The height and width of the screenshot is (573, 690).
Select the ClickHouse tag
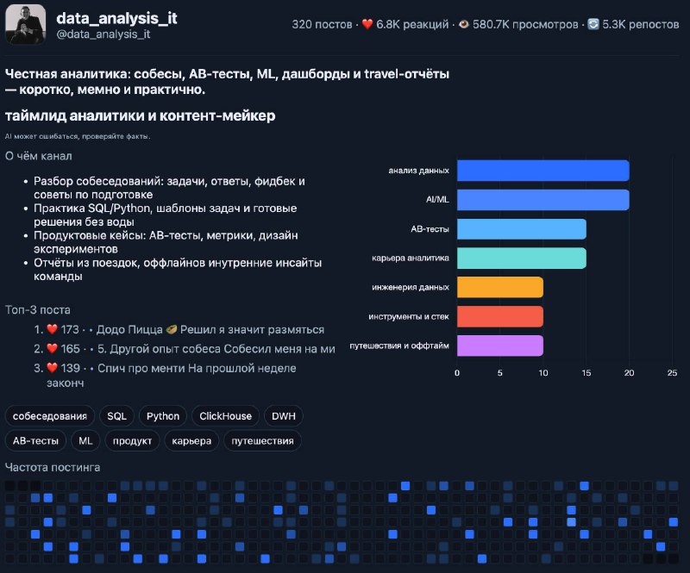(x=225, y=416)
